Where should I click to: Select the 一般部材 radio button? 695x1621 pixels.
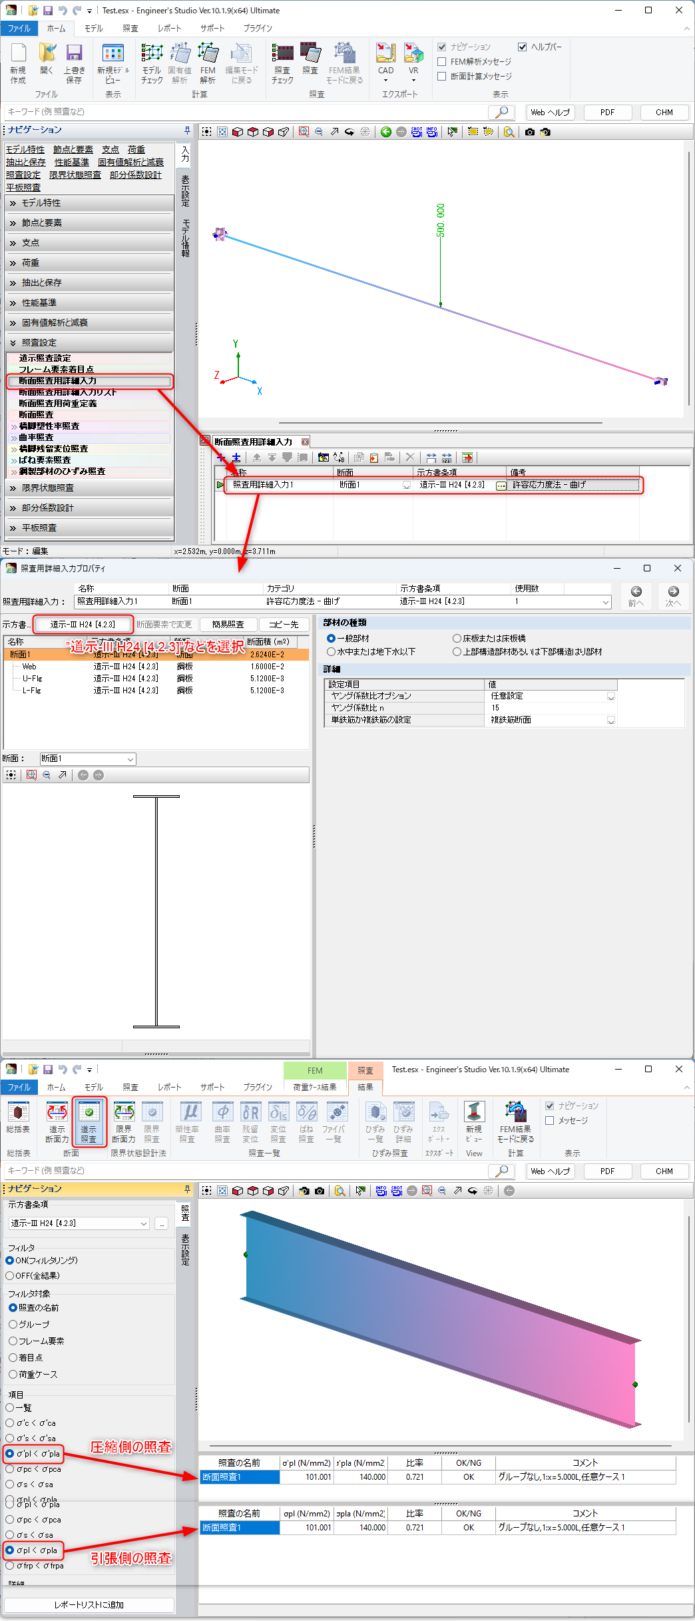coord(331,638)
